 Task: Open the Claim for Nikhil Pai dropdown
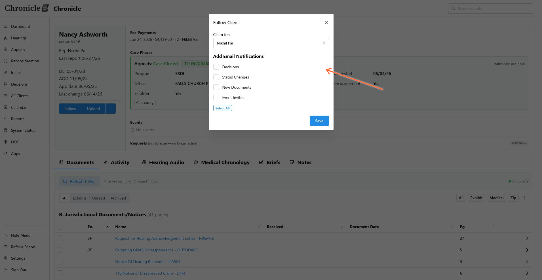point(271,43)
